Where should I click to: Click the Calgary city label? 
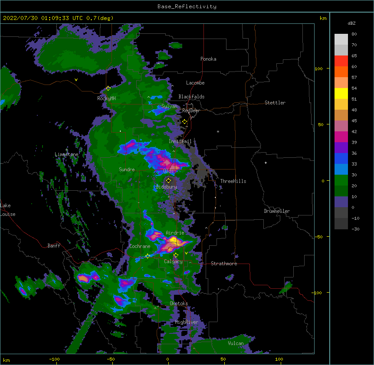173,261
